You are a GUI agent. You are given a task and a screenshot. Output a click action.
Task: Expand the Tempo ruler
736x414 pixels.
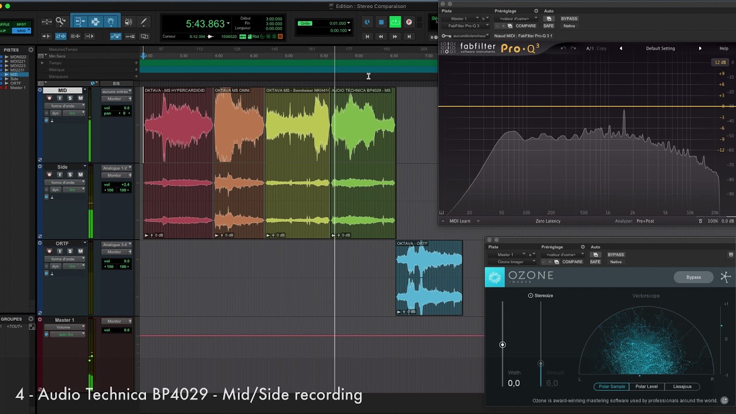[42, 63]
